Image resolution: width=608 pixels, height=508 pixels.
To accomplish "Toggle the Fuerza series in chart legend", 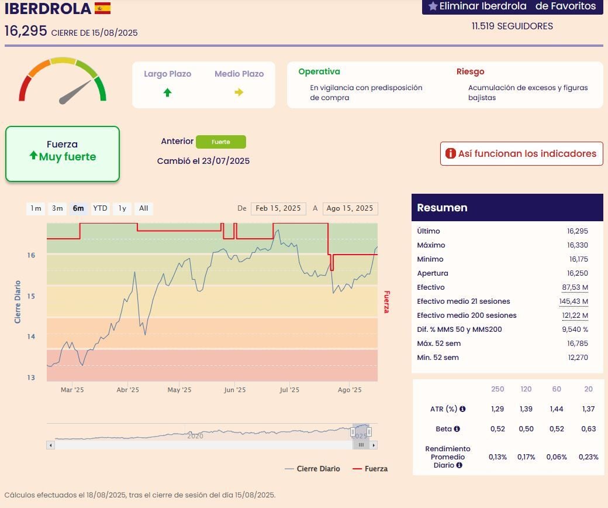I will [369, 469].
